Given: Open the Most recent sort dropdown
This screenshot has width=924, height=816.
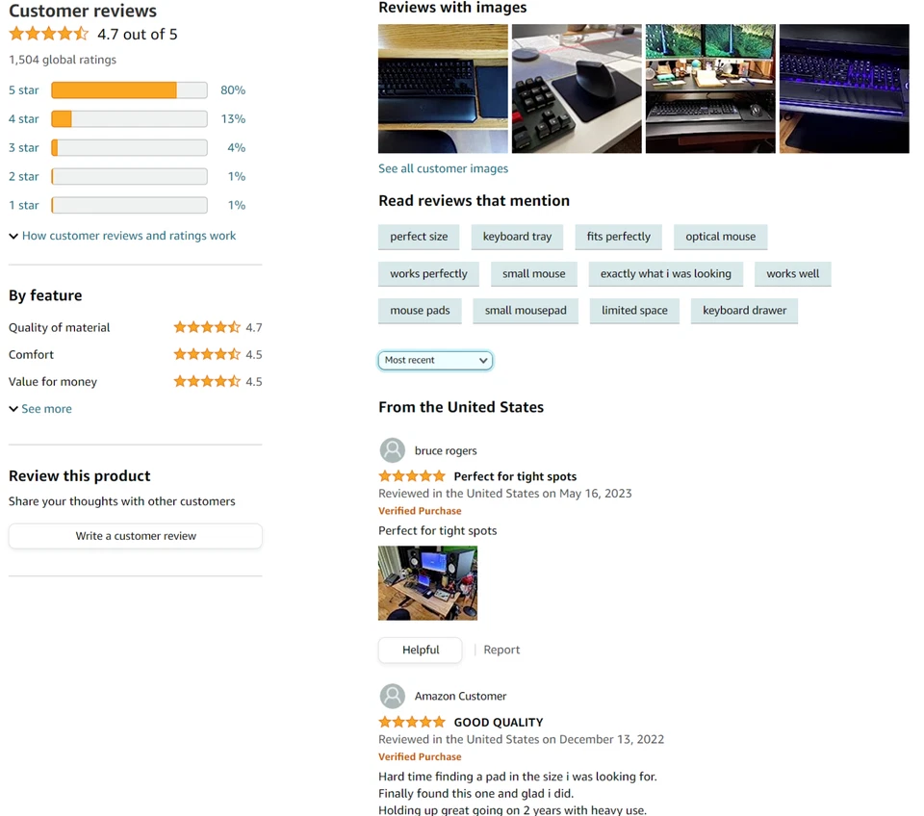Looking at the screenshot, I should tap(435, 360).
